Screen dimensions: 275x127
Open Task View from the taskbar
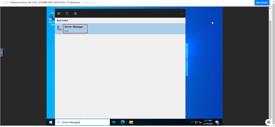114,122
